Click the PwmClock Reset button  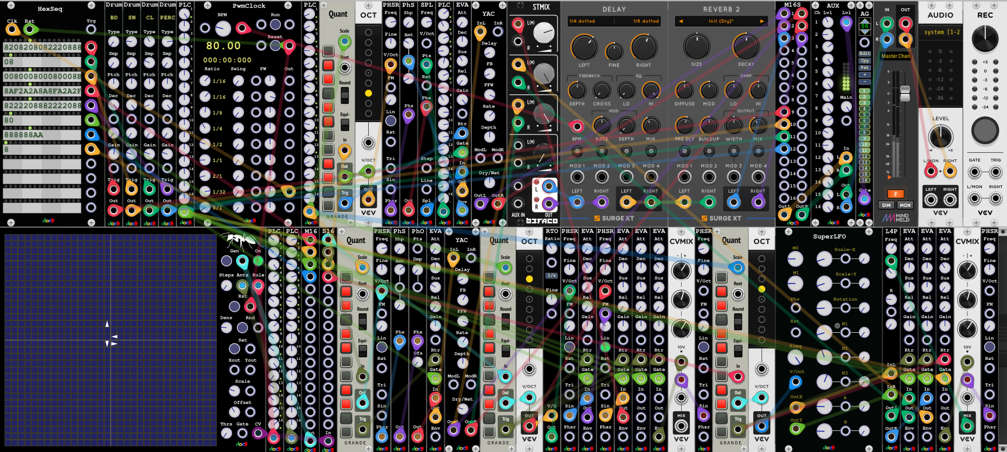click(275, 46)
